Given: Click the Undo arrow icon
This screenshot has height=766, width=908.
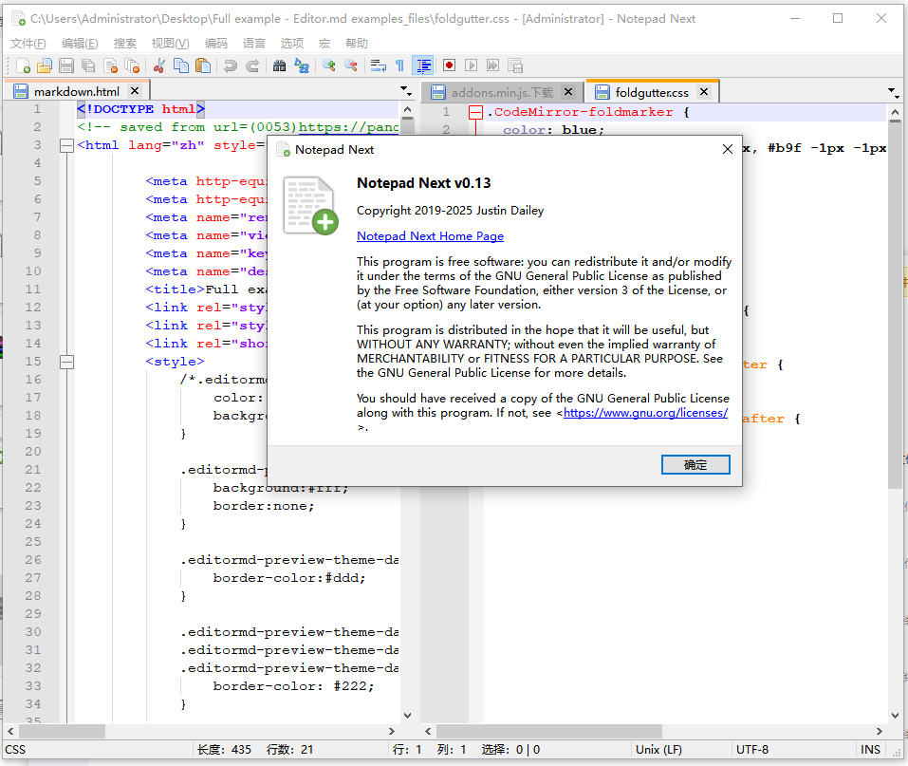Looking at the screenshot, I should tap(230, 65).
